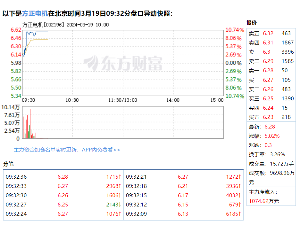
Task: Click volume 1606 in the 09:32:30 row
Action: (114, 195)
